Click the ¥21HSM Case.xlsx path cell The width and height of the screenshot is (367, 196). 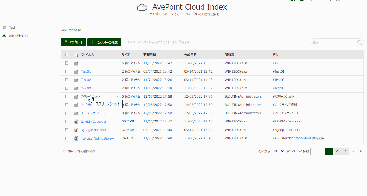[x=286, y=122]
